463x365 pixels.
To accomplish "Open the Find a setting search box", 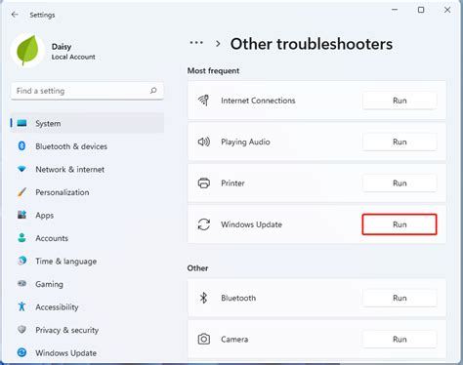I will click(x=87, y=91).
